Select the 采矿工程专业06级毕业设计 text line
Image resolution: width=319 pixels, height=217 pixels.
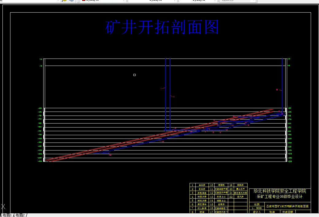click(280, 197)
